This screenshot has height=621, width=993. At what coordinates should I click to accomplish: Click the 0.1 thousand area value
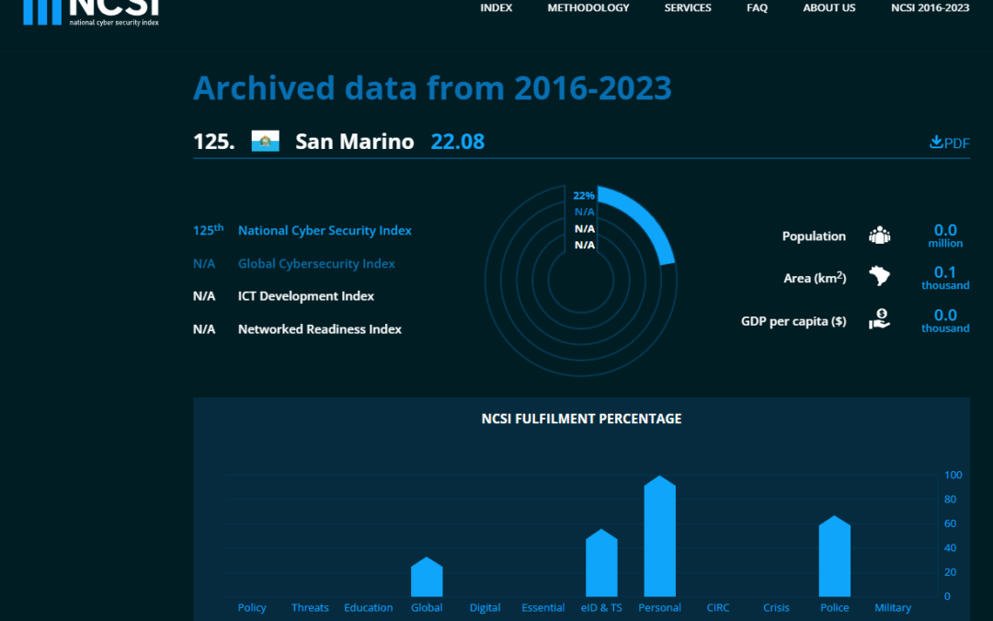945,278
